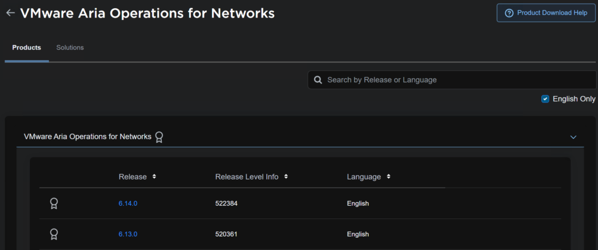The width and height of the screenshot is (598, 250).
Task: Sort by Release Level Info column
Action: pos(286,177)
